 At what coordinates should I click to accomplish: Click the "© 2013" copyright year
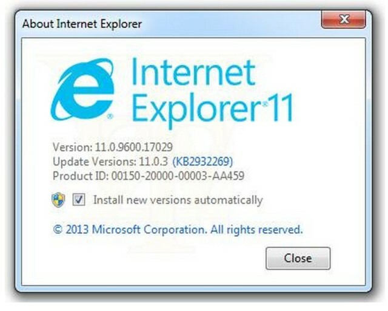coord(71,230)
